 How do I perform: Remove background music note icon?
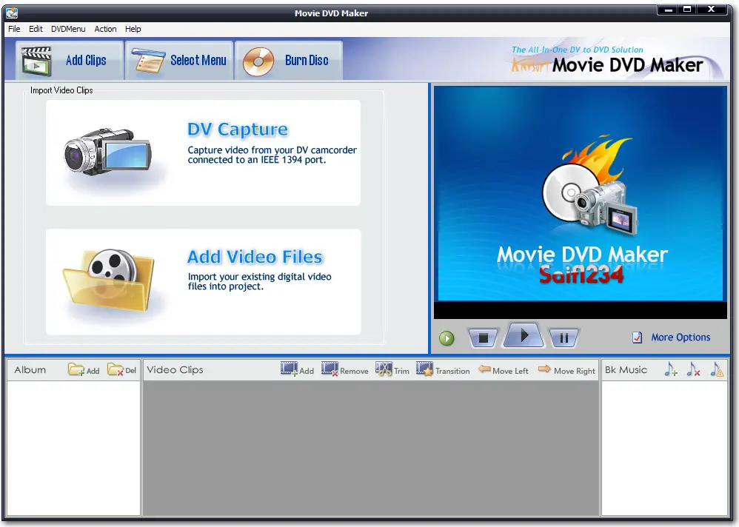coord(693,369)
